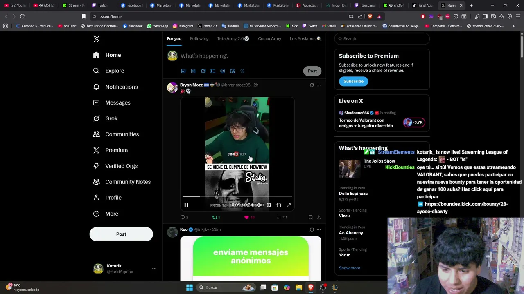This screenshot has width=524, height=294.
Task: Switch to the Los Ancianos tab
Action: point(305,38)
